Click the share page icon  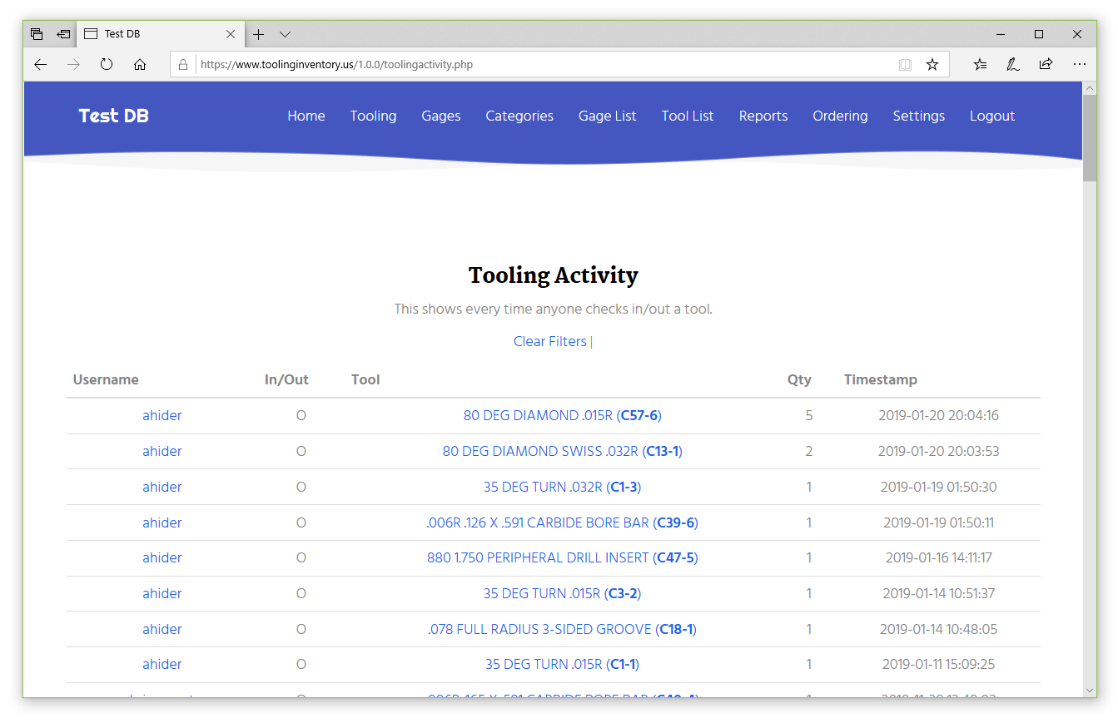[1046, 64]
